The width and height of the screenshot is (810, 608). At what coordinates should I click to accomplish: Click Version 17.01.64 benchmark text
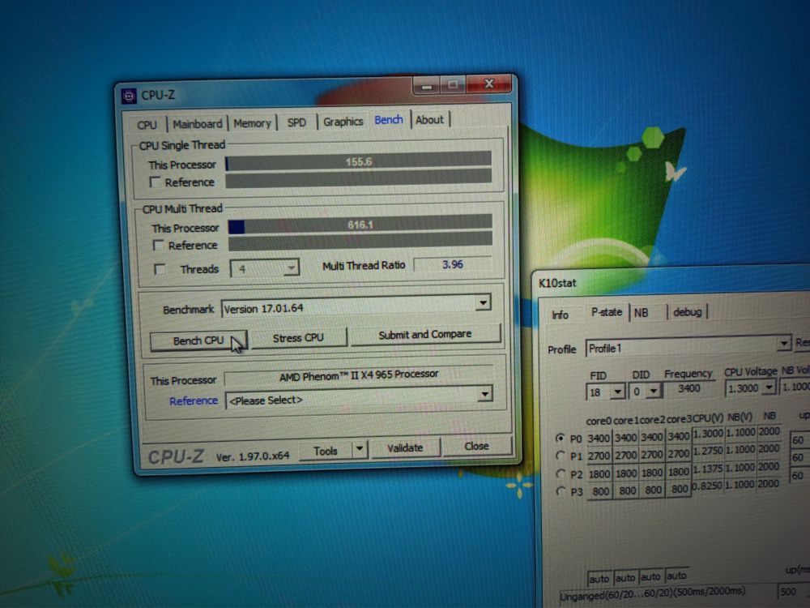click(263, 309)
